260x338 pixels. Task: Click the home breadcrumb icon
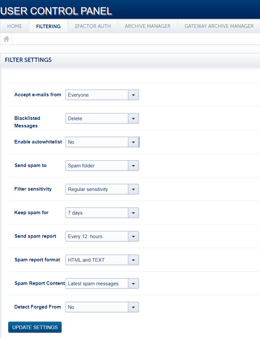[6, 39]
